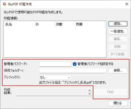Screen dimensions: 131x109
Task: Click the 閉じる button
Action: [118, 103]
